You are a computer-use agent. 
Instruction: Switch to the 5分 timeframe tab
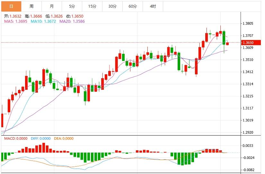click(x=72, y=6)
